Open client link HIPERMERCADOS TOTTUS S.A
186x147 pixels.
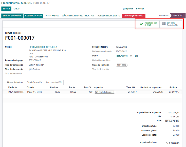click(x=43, y=47)
